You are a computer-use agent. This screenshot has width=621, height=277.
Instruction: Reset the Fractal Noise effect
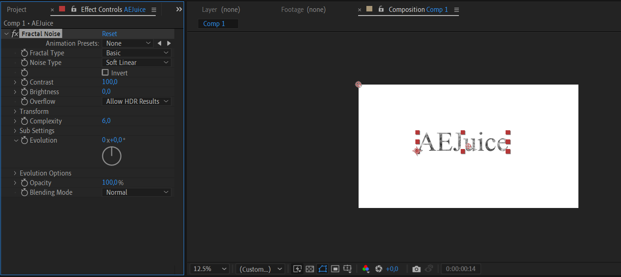point(109,34)
